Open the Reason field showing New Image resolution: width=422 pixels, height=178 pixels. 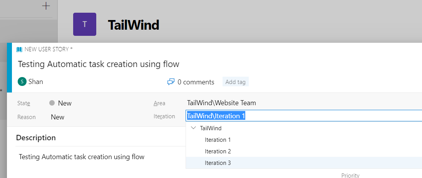(58, 117)
